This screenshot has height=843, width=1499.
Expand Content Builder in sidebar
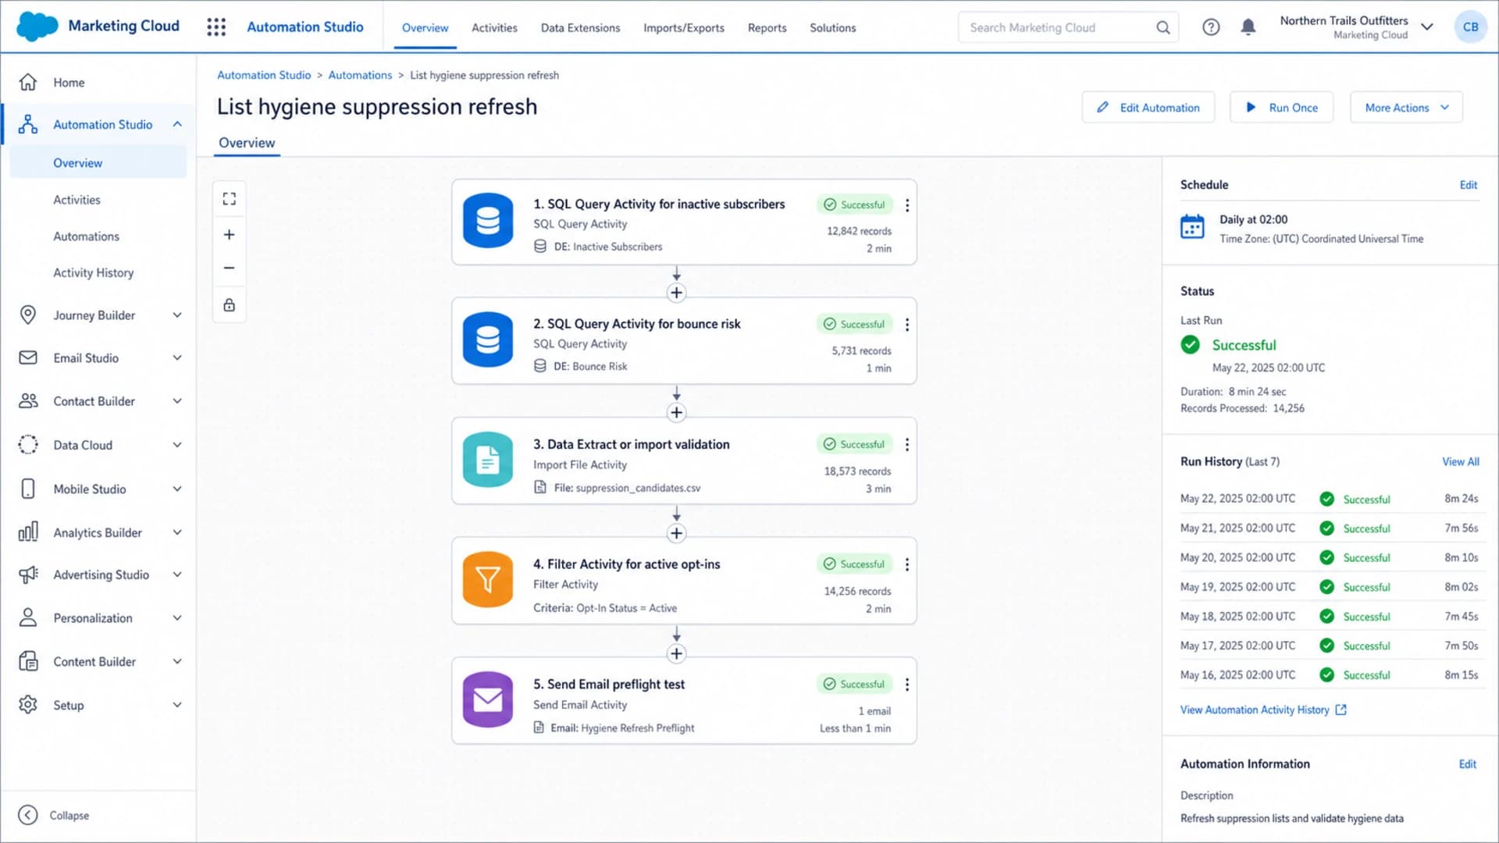[x=177, y=661]
